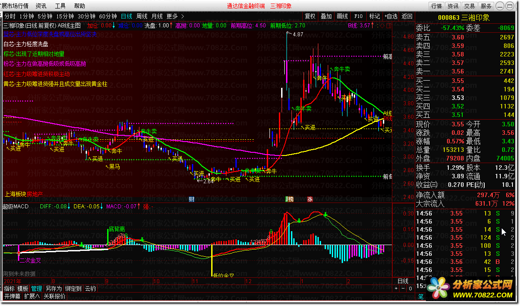Click the green 榜 marker below the chart
Image resolution: width=521 pixels, height=306 pixels.
point(290,199)
